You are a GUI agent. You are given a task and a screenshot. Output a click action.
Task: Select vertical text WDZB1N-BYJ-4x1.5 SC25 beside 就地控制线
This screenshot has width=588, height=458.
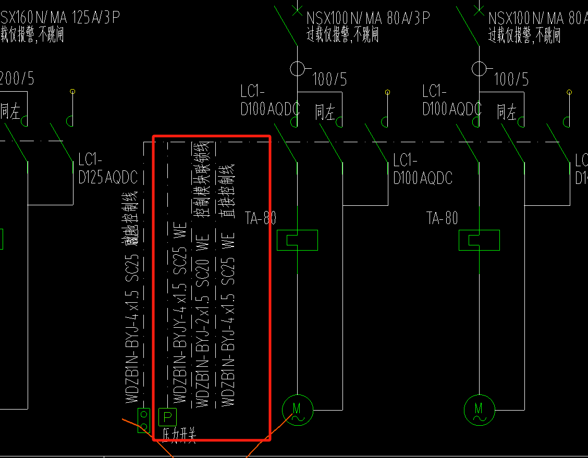pos(132,329)
